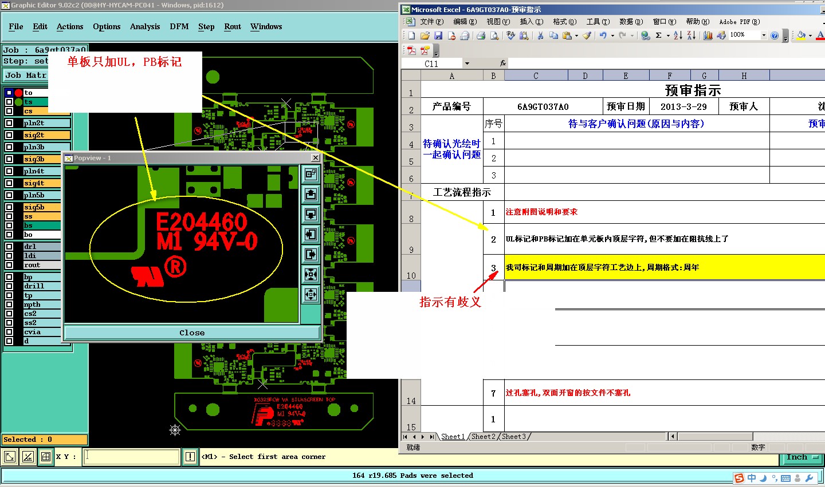Click Sort Ascending A-Z icon
Screen dimensions: 825x487
pos(678,35)
